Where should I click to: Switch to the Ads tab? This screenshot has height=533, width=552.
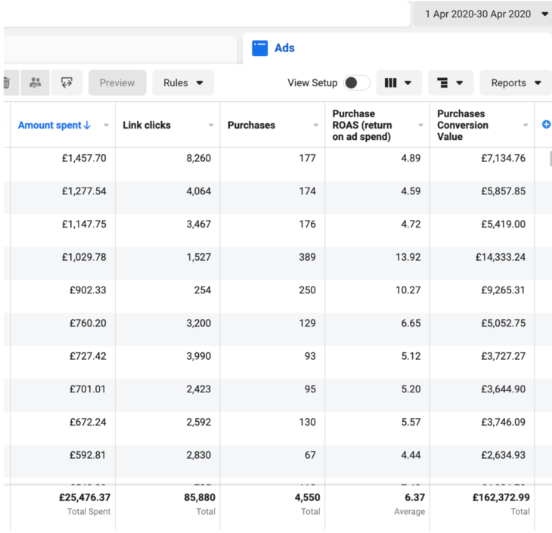point(284,48)
